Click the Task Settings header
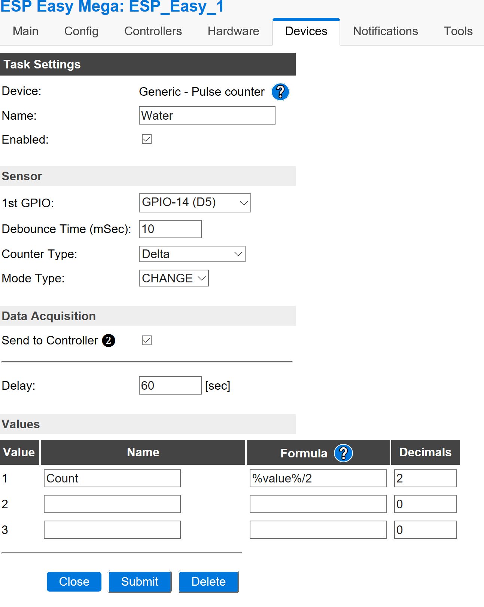The width and height of the screenshot is (484, 607). [x=148, y=64]
